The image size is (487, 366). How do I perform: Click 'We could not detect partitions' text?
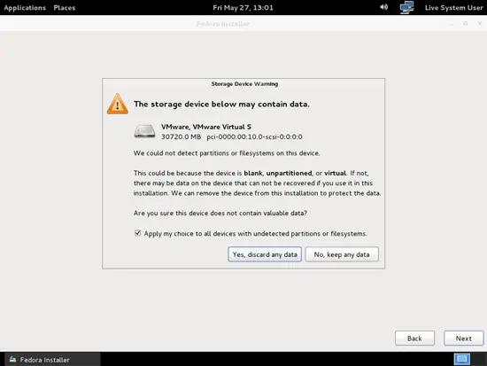coord(227,153)
